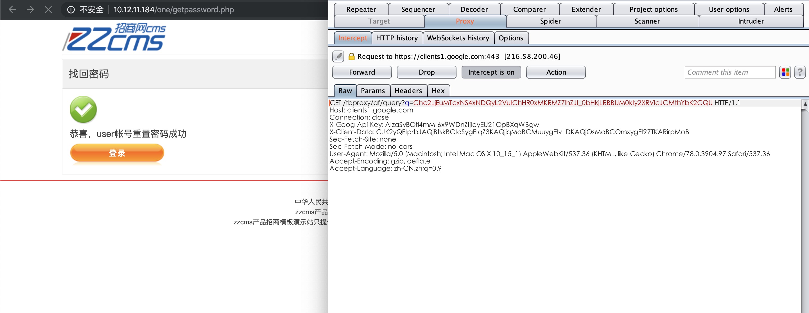Screen dimensions: 809x313
Task: Switch to the Hex view tab
Action: click(x=438, y=91)
